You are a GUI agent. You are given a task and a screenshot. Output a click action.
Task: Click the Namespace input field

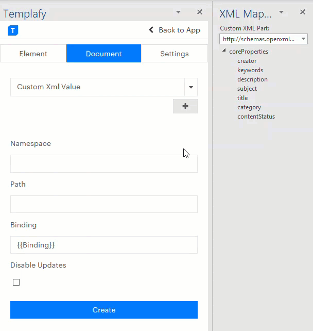coord(103,163)
